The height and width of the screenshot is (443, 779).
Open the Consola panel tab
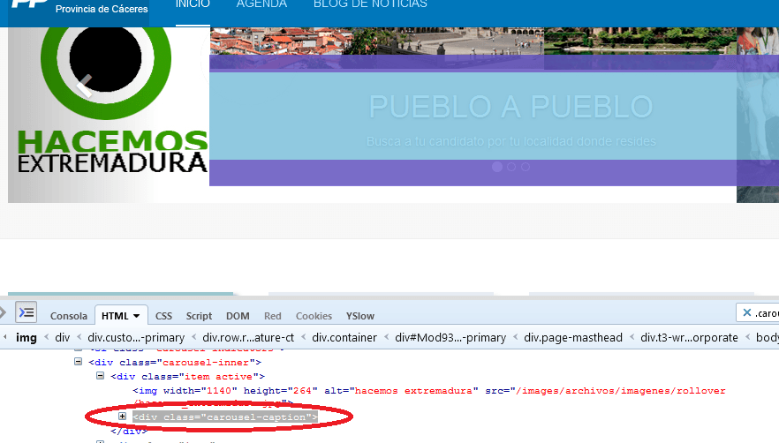click(69, 316)
